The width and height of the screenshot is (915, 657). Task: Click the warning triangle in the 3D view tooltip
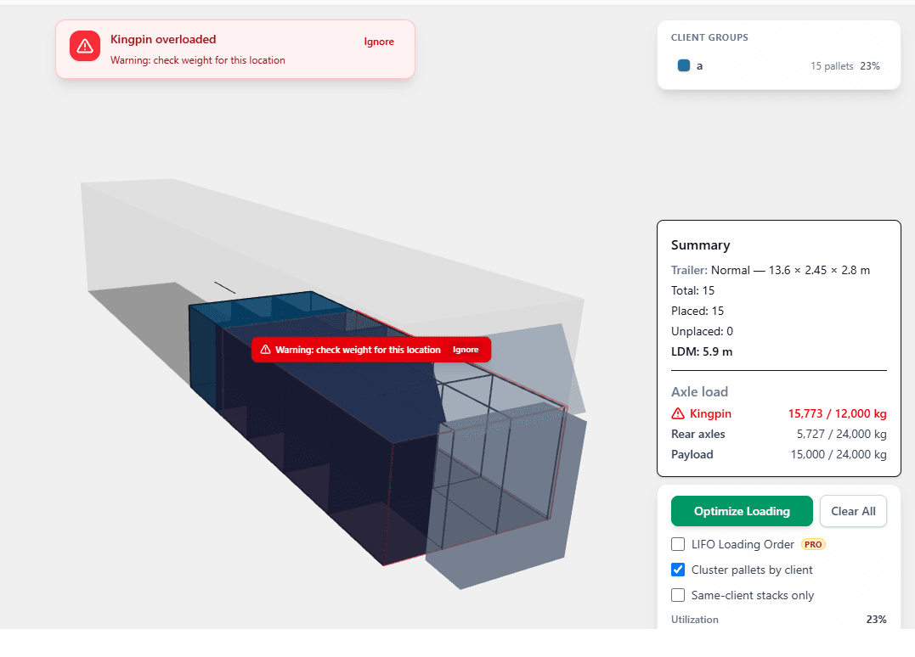(x=266, y=350)
